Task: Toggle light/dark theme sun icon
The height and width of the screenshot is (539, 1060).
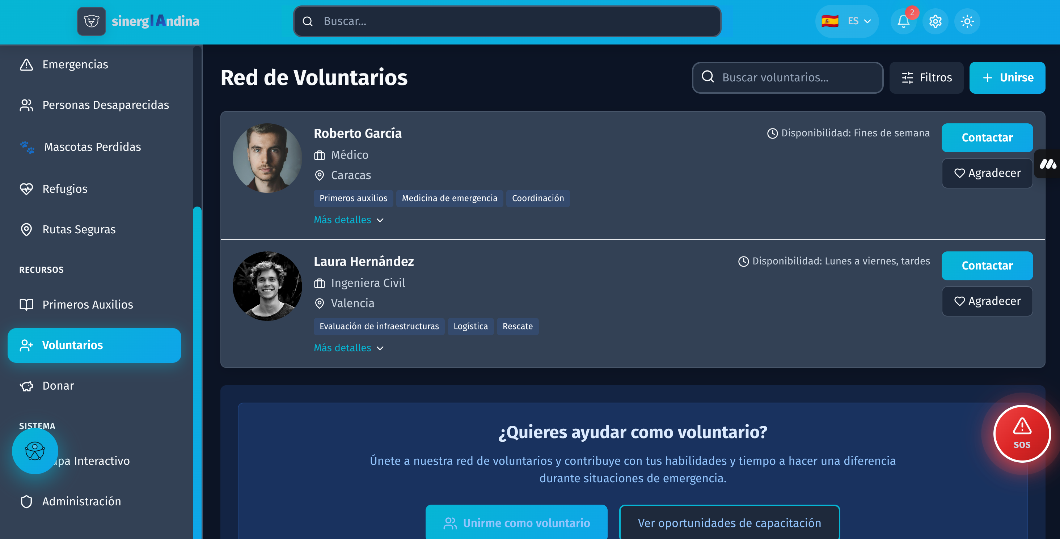Action: pos(967,21)
